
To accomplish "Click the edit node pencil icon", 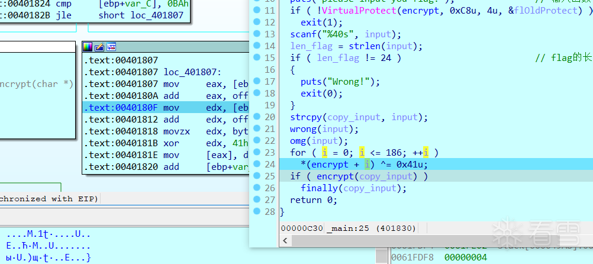I will [x=99, y=47].
